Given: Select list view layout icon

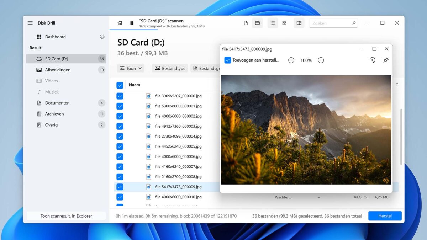Looking at the screenshot, I should pos(273,23).
